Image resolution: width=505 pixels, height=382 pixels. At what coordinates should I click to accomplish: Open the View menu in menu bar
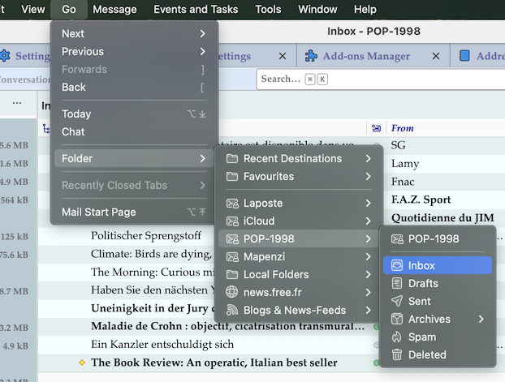pyautogui.click(x=32, y=10)
